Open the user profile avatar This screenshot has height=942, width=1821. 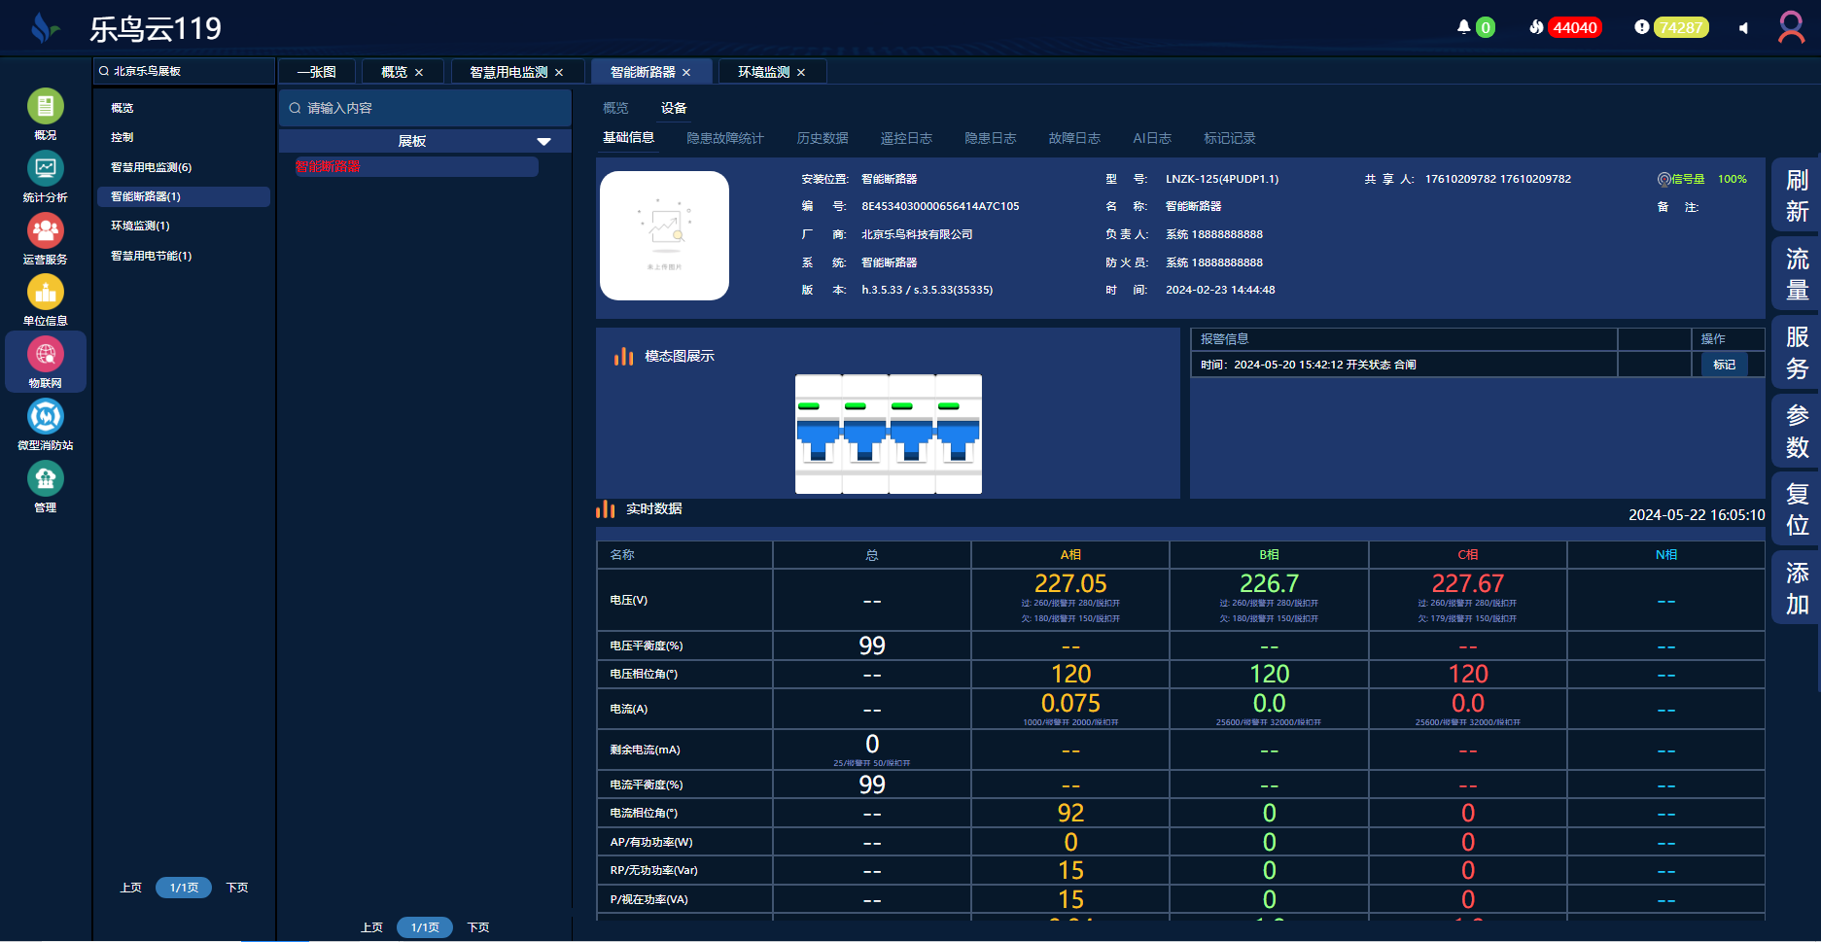click(x=1791, y=27)
